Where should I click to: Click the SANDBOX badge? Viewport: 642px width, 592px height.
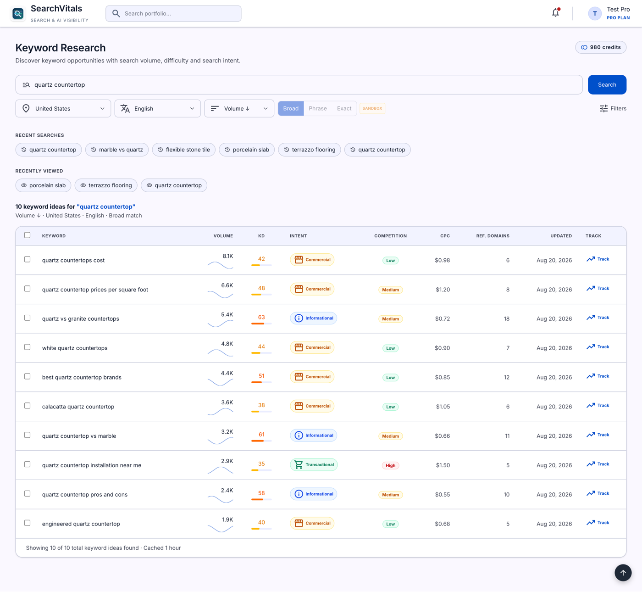coord(372,108)
